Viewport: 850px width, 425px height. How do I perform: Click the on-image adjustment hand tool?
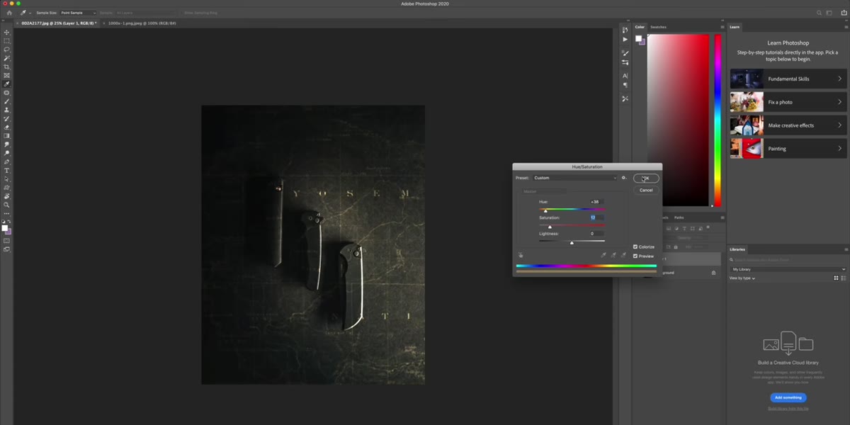click(x=521, y=255)
